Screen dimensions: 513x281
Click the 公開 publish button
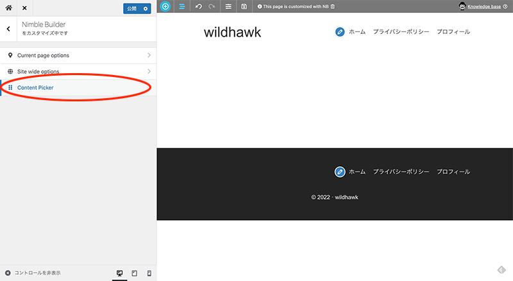131,8
